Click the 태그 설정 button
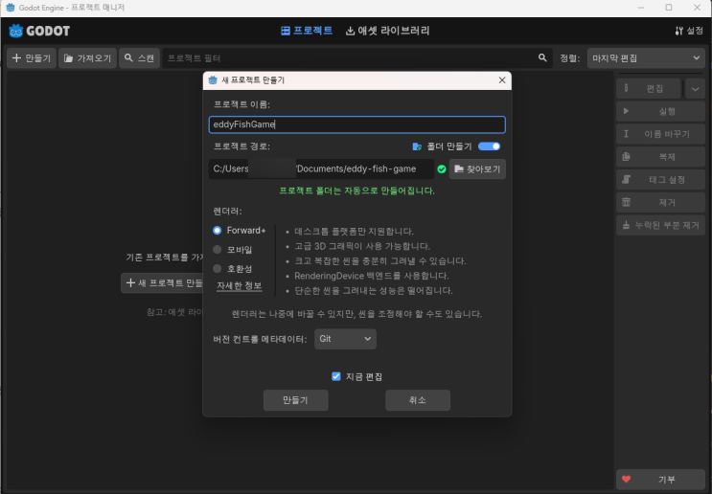This screenshot has width=712, height=494. point(660,180)
